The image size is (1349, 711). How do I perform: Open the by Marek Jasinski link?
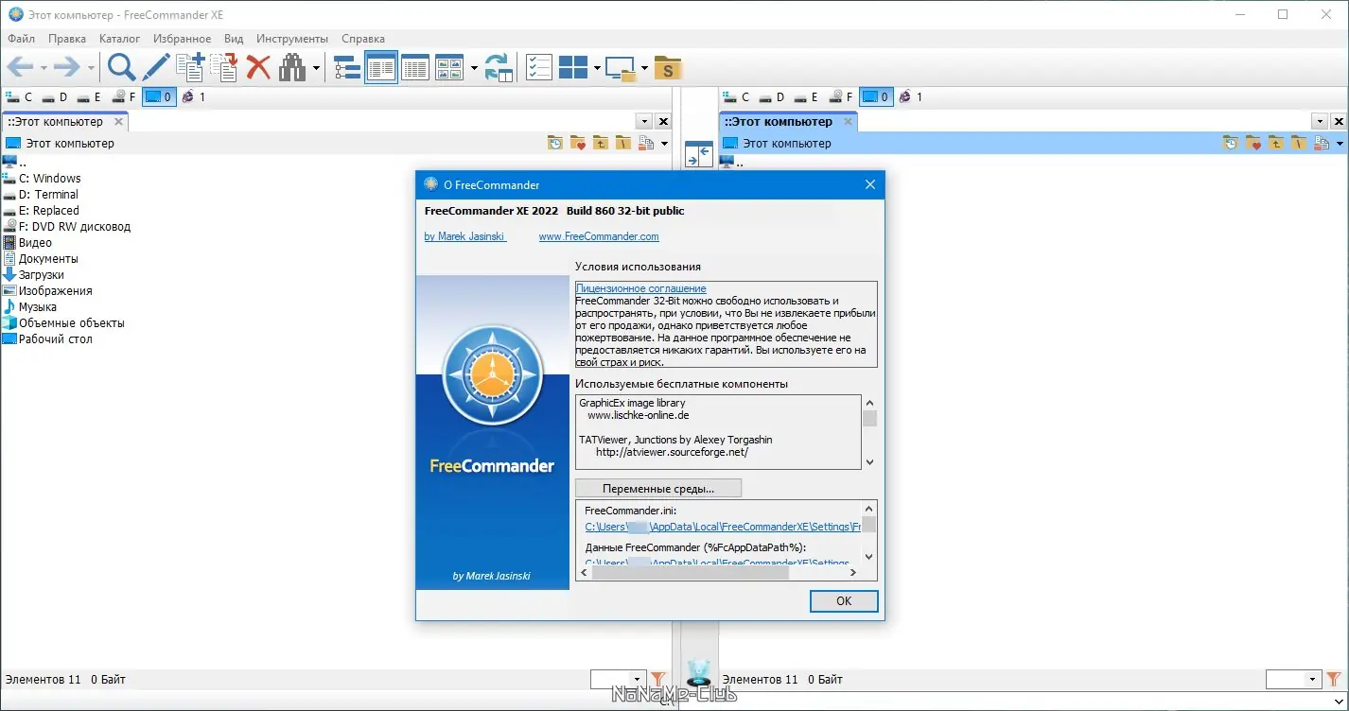click(x=465, y=236)
